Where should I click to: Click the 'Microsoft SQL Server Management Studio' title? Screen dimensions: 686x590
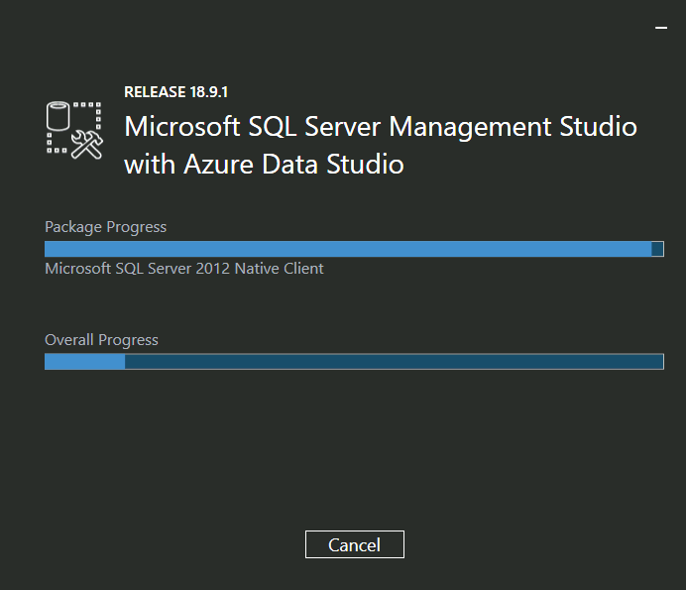coord(381,127)
